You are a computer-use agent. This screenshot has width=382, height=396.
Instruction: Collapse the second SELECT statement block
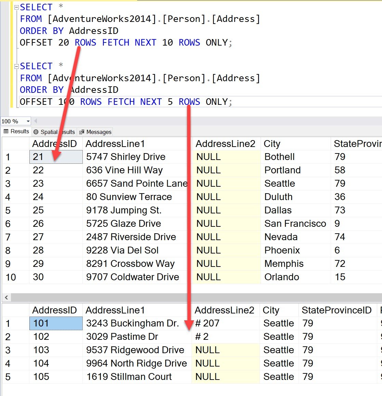(x=16, y=66)
